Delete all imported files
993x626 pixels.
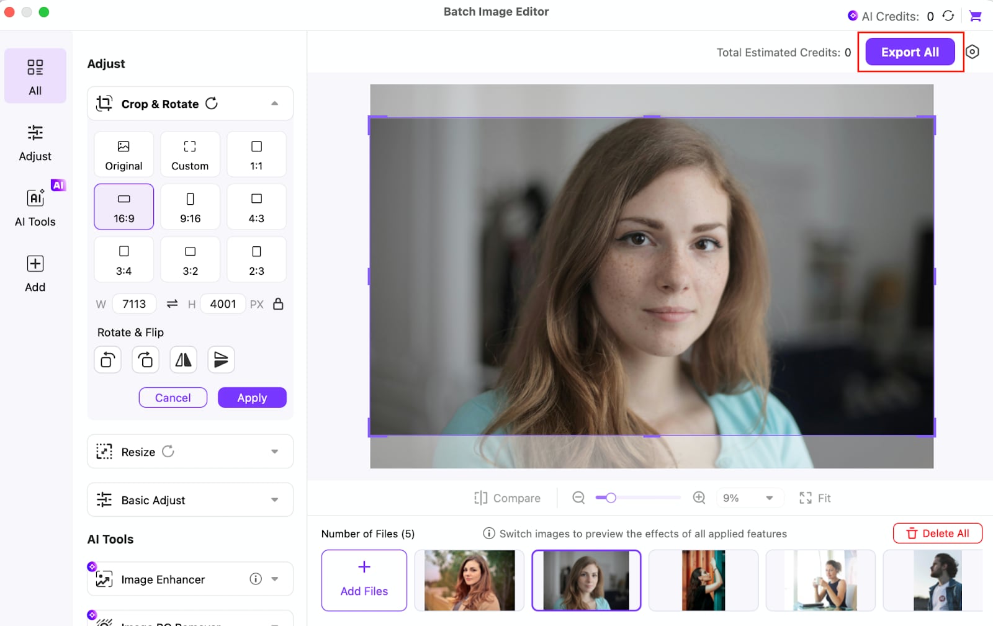coord(937,534)
